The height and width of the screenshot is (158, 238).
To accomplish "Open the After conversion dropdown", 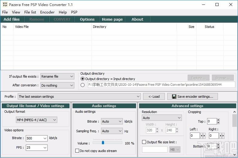I will pyautogui.click(x=57, y=85).
